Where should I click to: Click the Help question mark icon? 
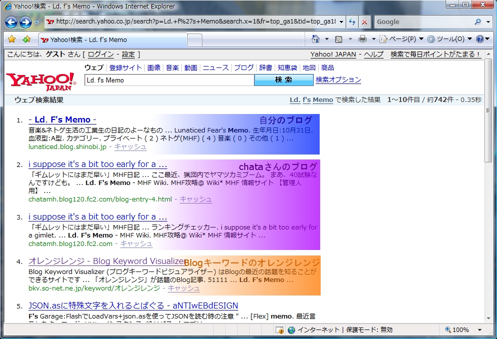click(480, 39)
